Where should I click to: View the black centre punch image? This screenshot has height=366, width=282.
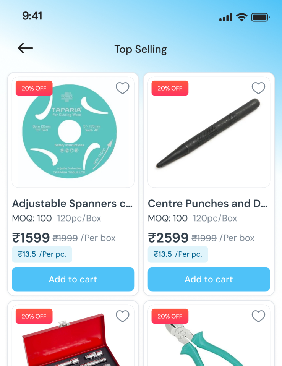[209, 134]
